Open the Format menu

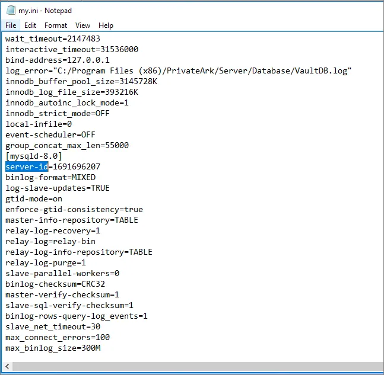click(56, 25)
